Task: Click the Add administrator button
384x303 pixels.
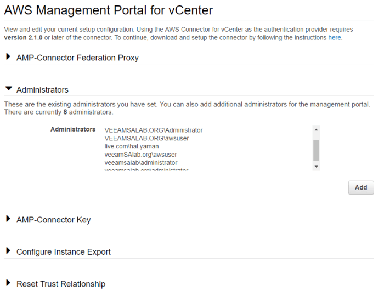Action: (361, 187)
